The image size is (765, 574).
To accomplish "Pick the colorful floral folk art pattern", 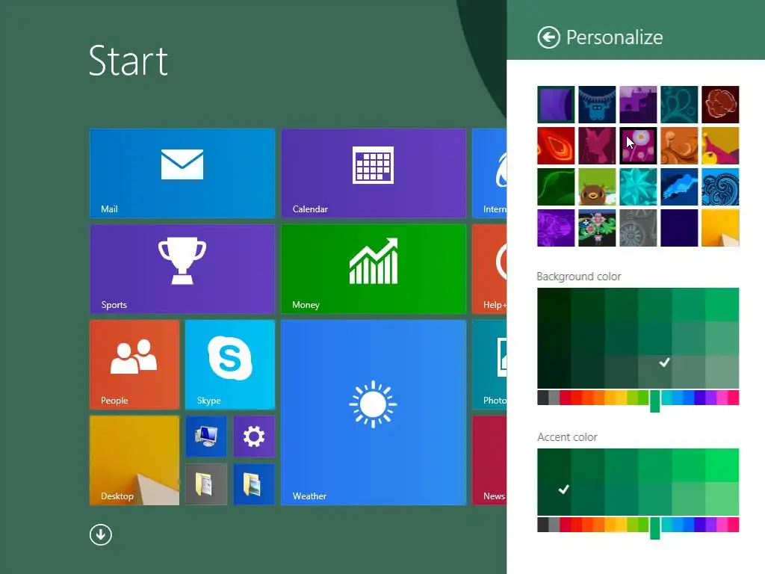I will click(597, 228).
